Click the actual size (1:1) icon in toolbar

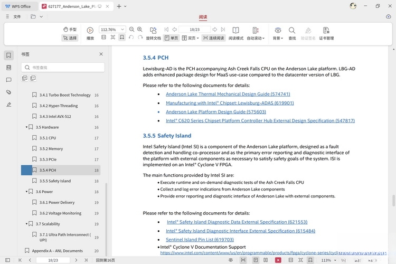[x=103, y=37]
